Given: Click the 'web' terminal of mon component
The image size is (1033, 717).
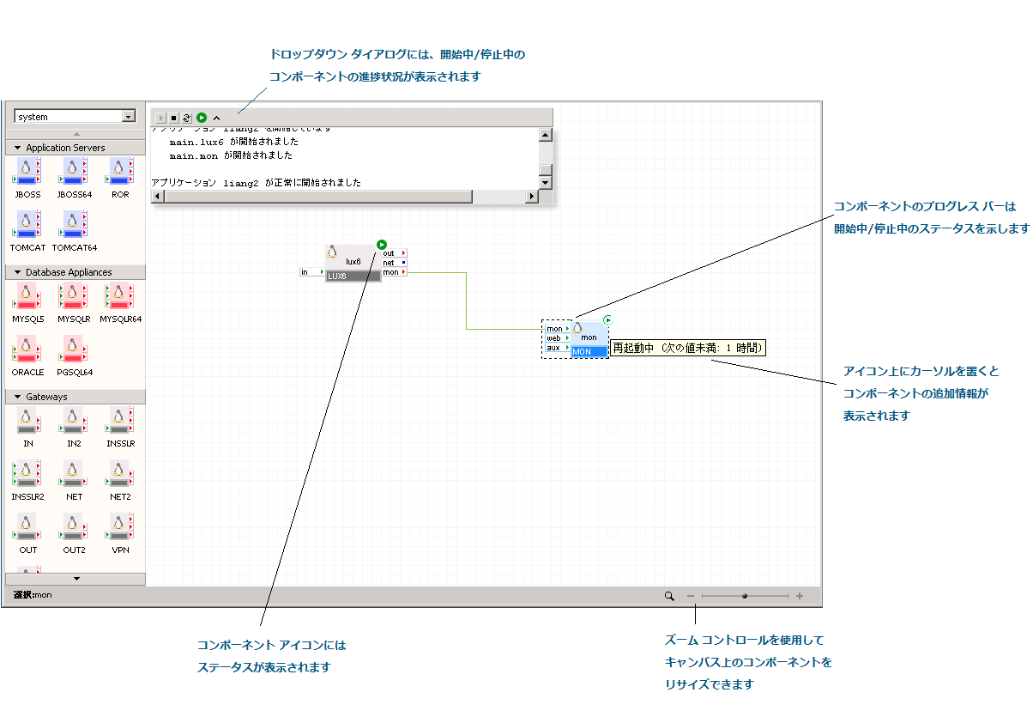Looking at the screenshot, I should tap(558, 338).
